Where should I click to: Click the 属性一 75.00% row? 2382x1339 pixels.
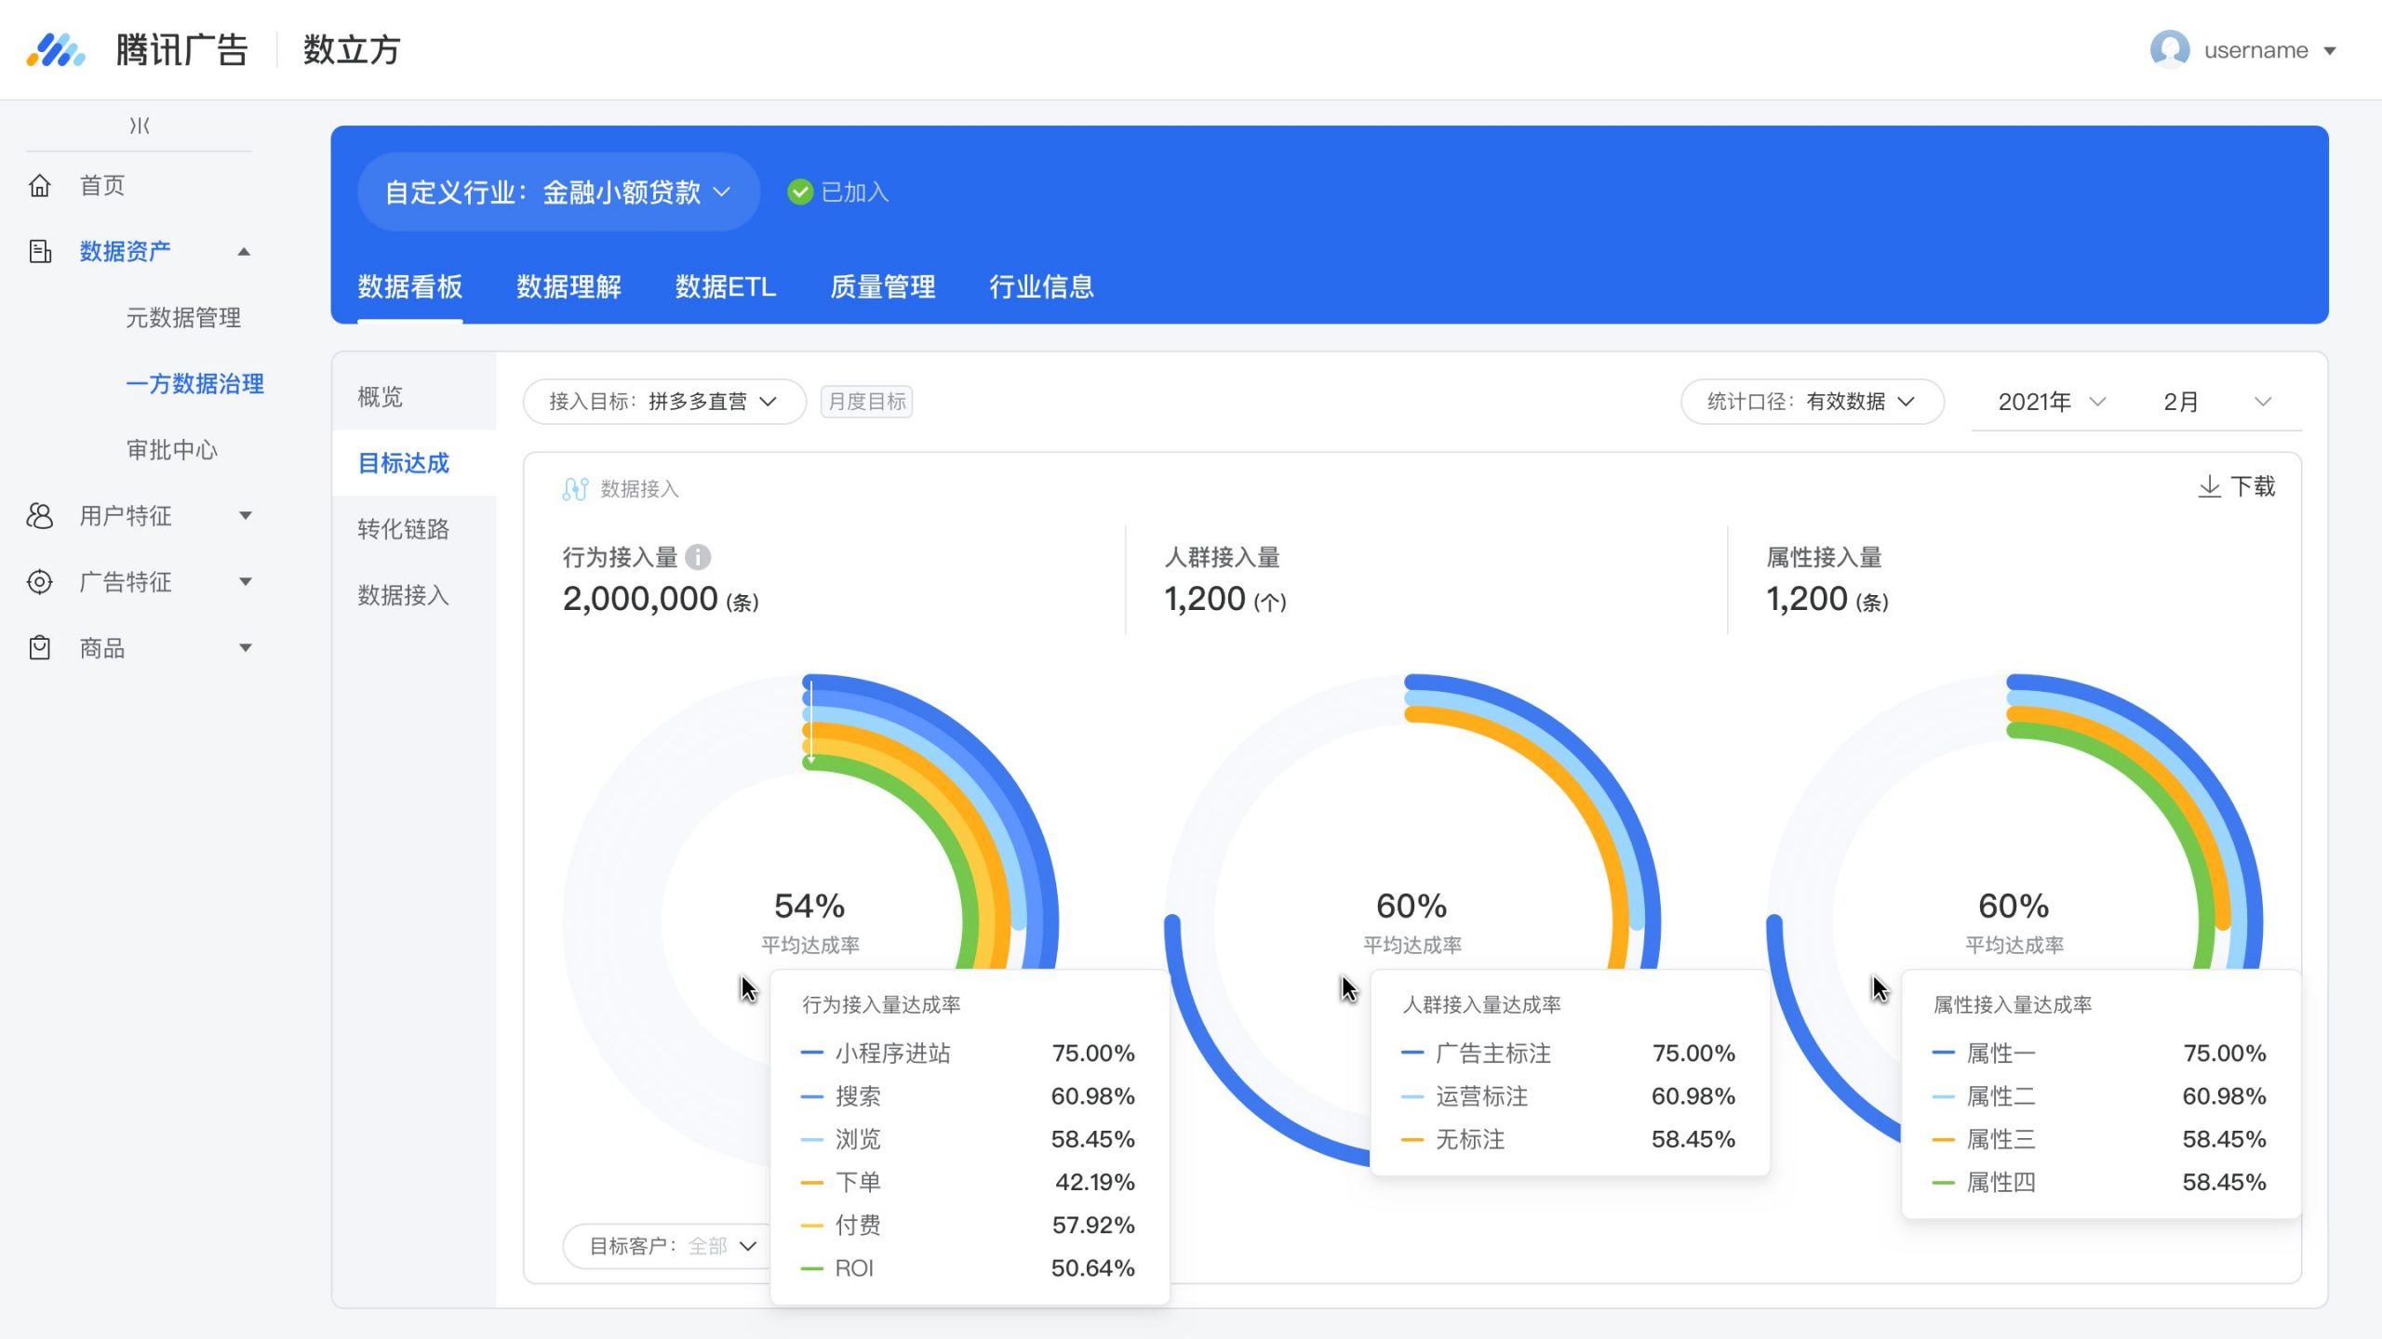[2099, 1053]
